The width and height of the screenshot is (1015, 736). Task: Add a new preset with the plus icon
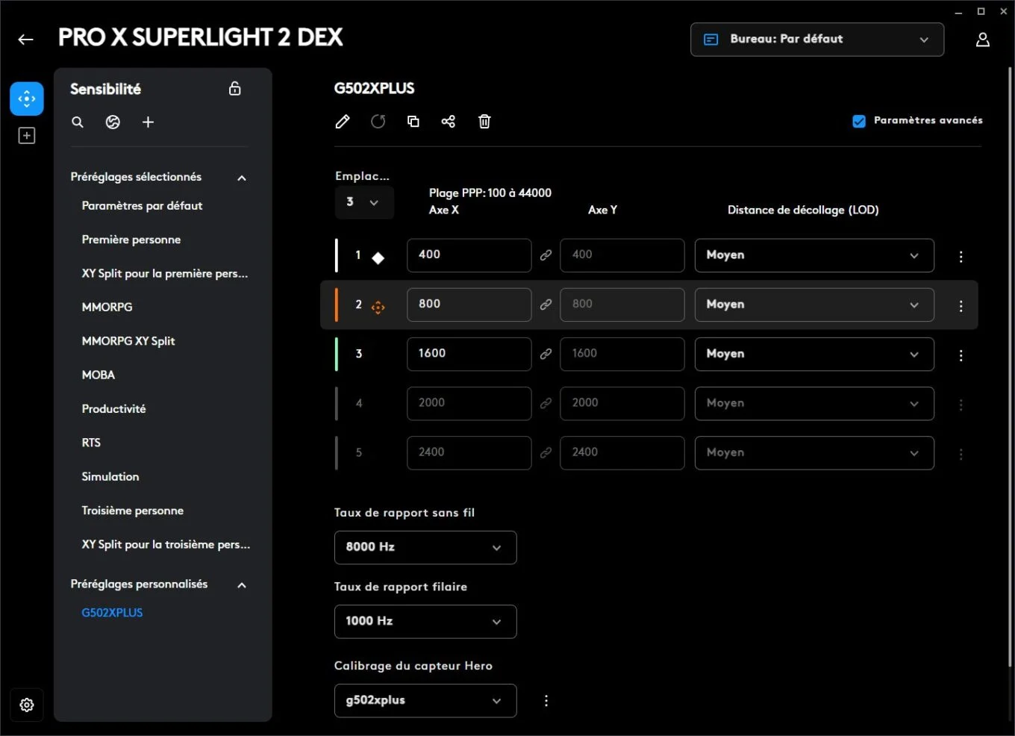tap(148, 122)
